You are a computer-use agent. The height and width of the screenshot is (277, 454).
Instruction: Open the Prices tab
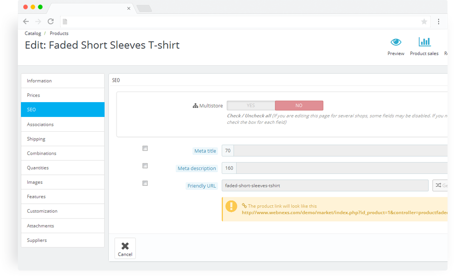(63, 95)
